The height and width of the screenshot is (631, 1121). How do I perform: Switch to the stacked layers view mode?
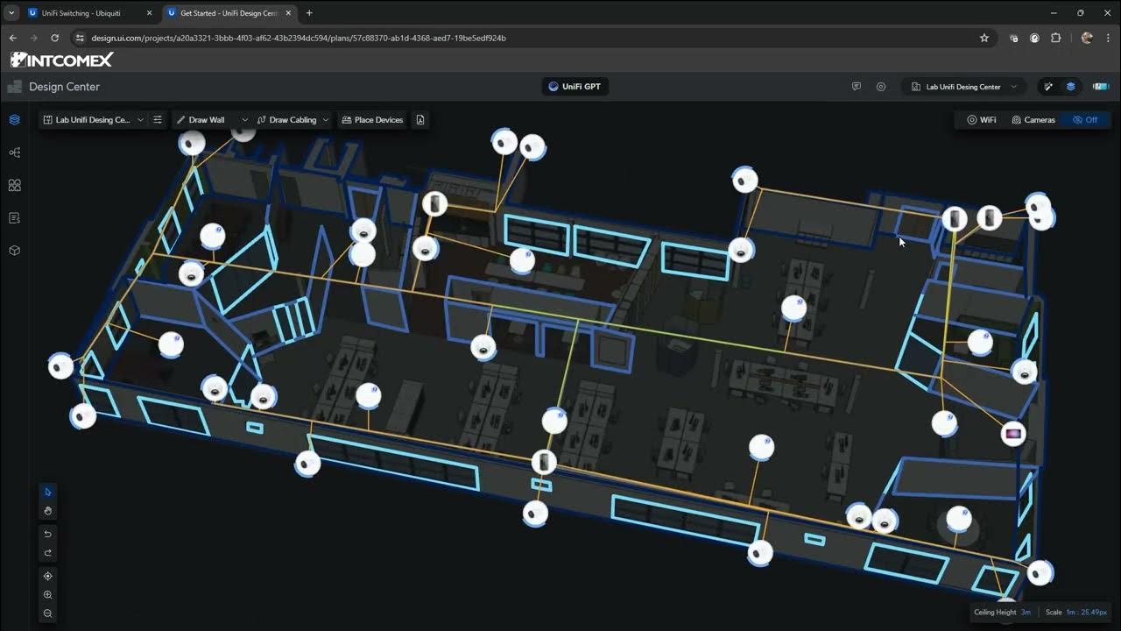click(x=1070, y=87)
